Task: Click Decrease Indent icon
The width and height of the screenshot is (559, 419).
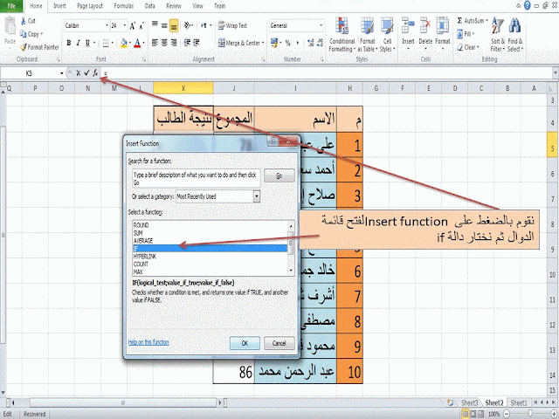Action: coord(187,43)
